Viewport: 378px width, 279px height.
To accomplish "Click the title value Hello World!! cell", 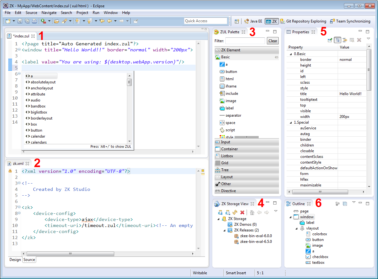I will click(352, 94).
